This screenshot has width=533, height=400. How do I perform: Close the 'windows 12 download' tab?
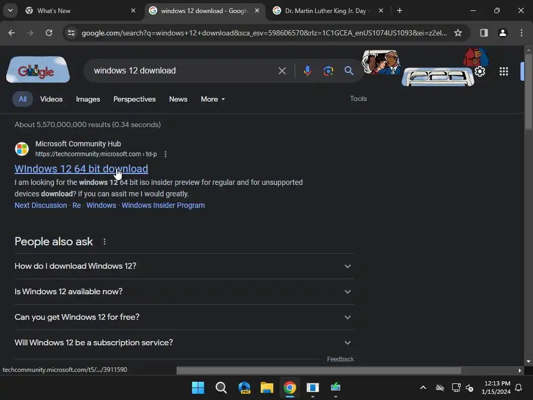point(257,10)
